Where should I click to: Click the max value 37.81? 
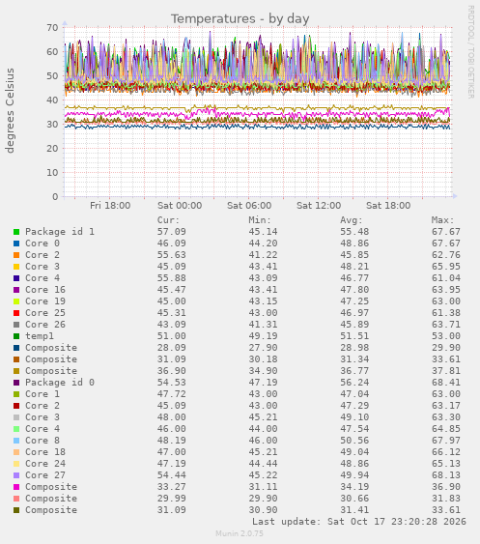pos(446,371)
